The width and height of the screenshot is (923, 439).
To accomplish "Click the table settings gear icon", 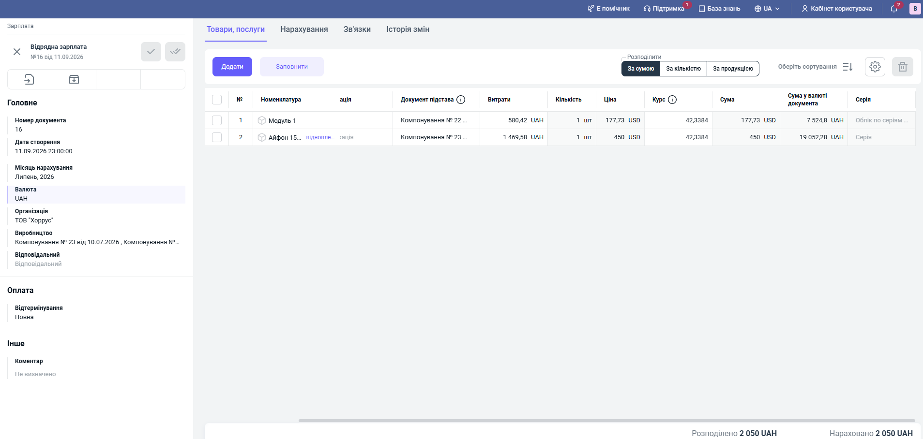I will point(875,67).
